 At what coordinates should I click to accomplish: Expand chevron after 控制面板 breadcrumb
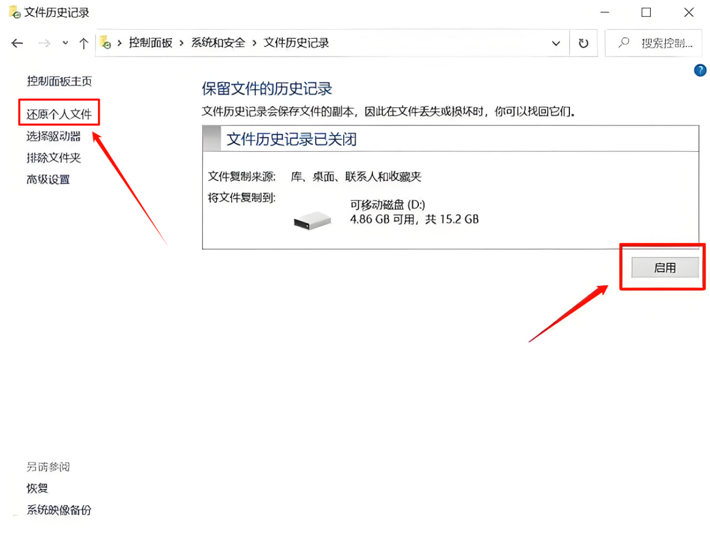click(181, 43)
